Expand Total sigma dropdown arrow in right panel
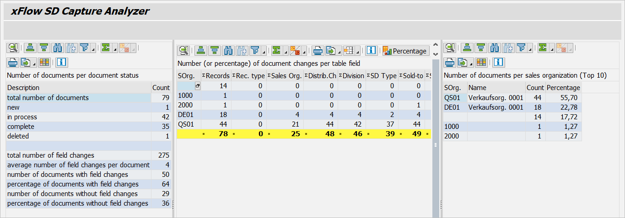This screenshot has width=625, height=218. [551, 48]
